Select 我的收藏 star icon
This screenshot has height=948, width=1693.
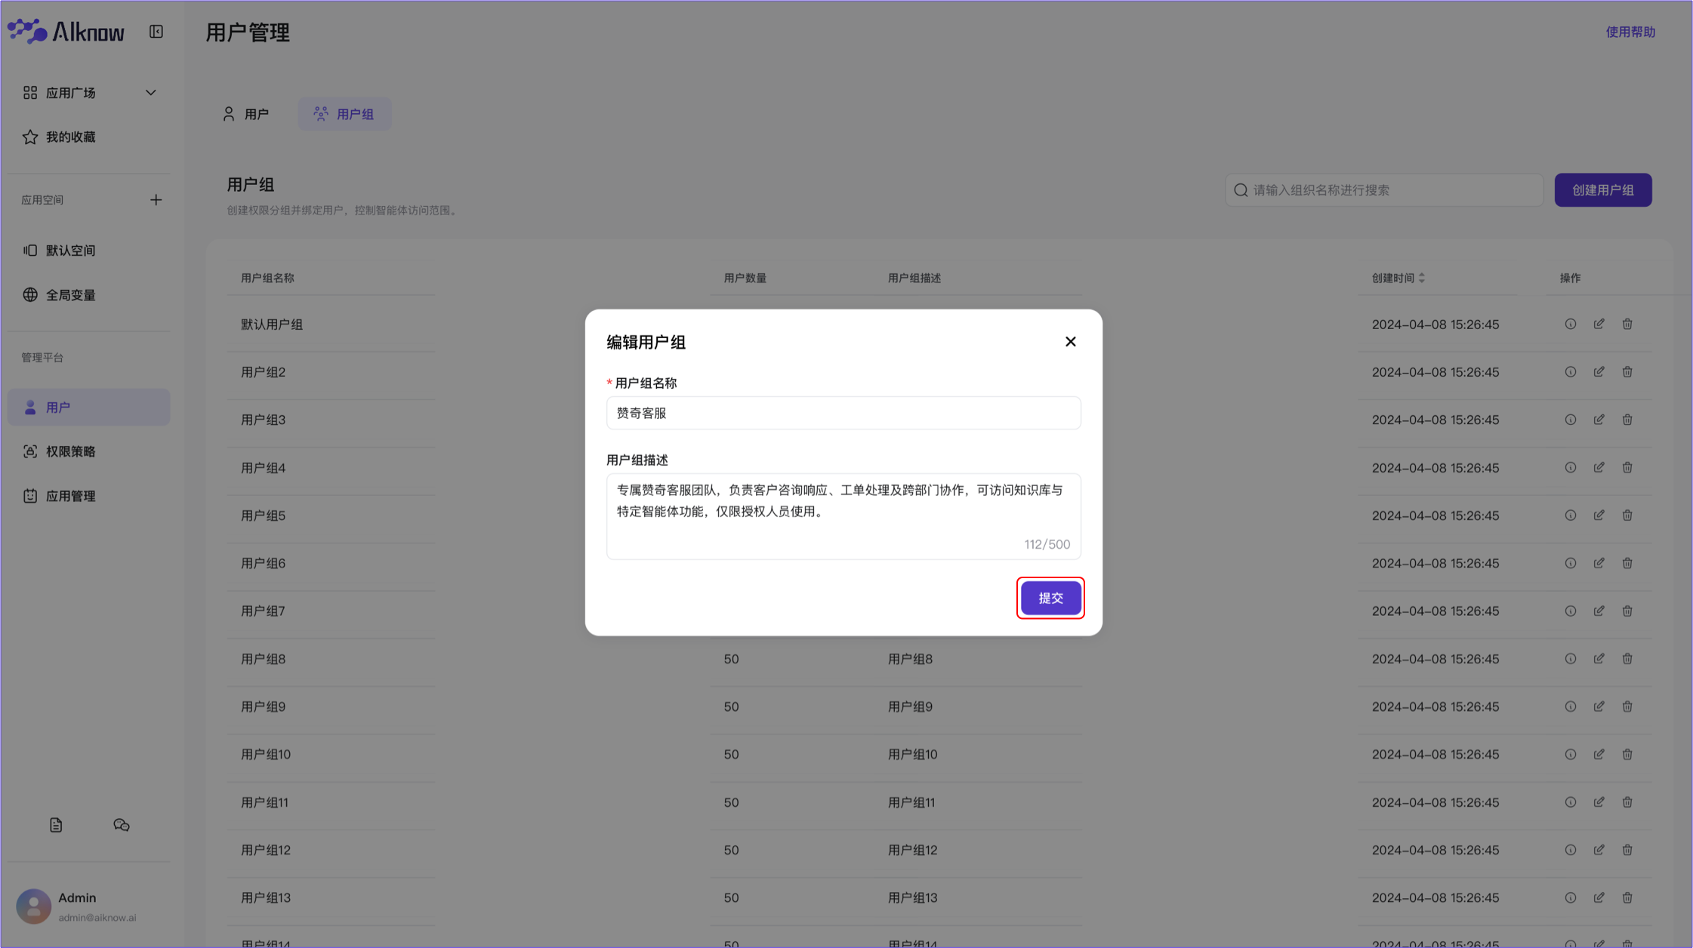pyautogui.click(x=29, y=137)
